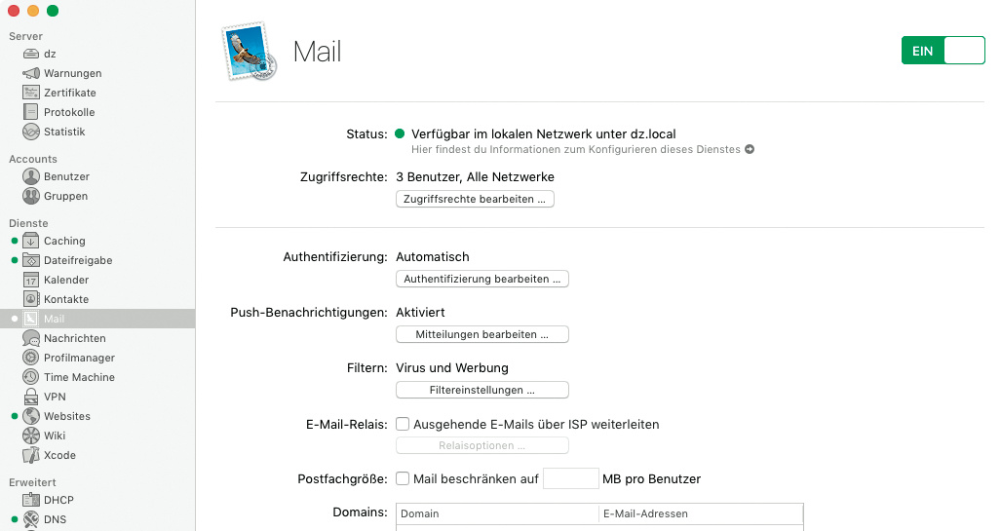This screenshot has height=531, width=1001.
Task: Select Benutzer in the Accounts section
Action: click(66, 176)
